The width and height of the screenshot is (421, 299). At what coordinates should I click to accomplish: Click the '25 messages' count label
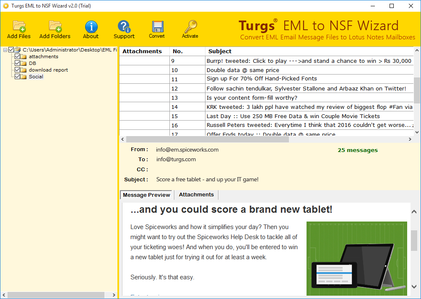tap(358, 150)
